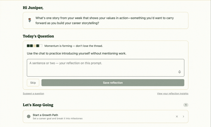Image resolution: width=211 pixels, height=127 pixels.
Task: Click the weekly values story prompt text
Action: coord(104,21)
